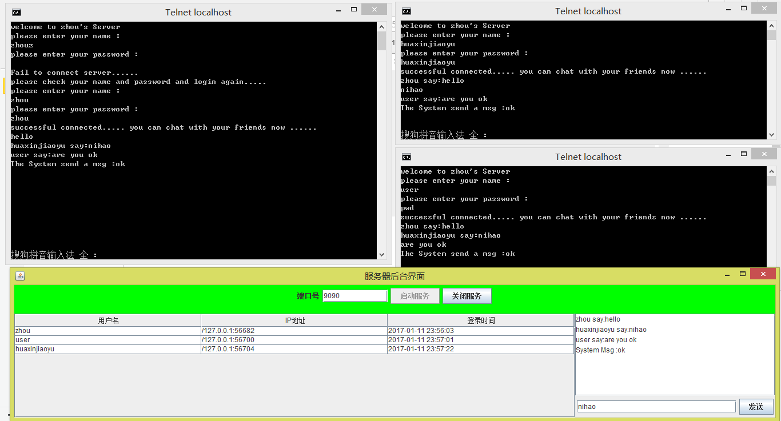Close the 服务器后台界面 server window

[x=763, y=274]
